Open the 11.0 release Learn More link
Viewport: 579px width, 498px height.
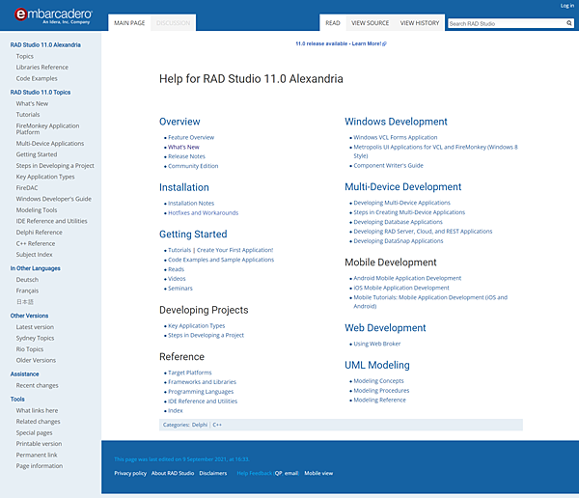[341, 43]
